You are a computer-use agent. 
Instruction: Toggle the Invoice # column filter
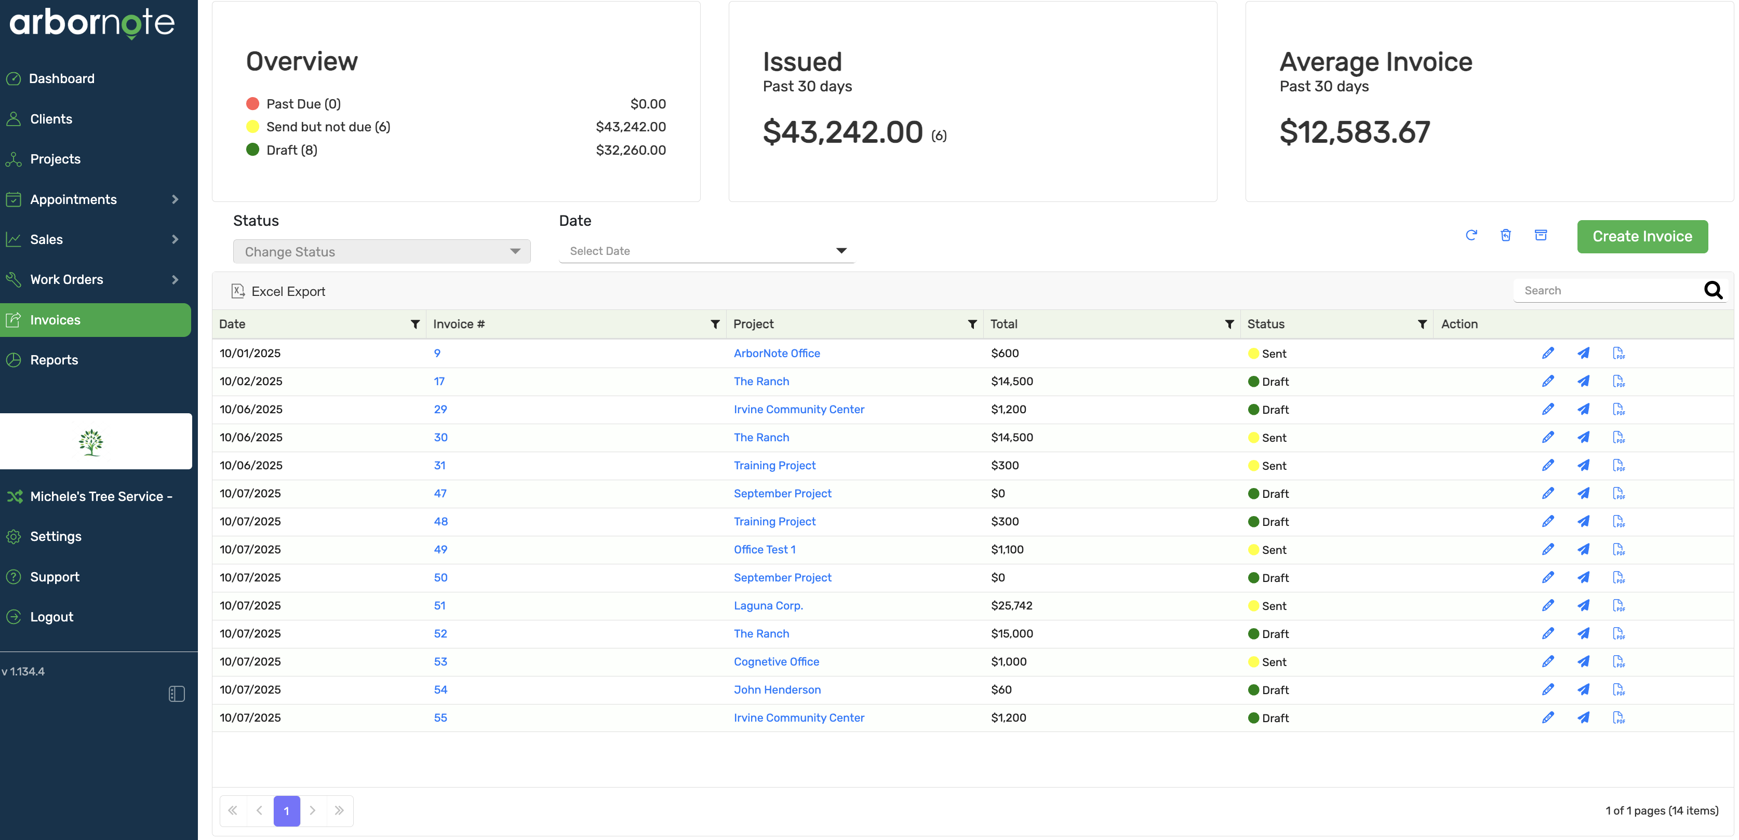716,324
